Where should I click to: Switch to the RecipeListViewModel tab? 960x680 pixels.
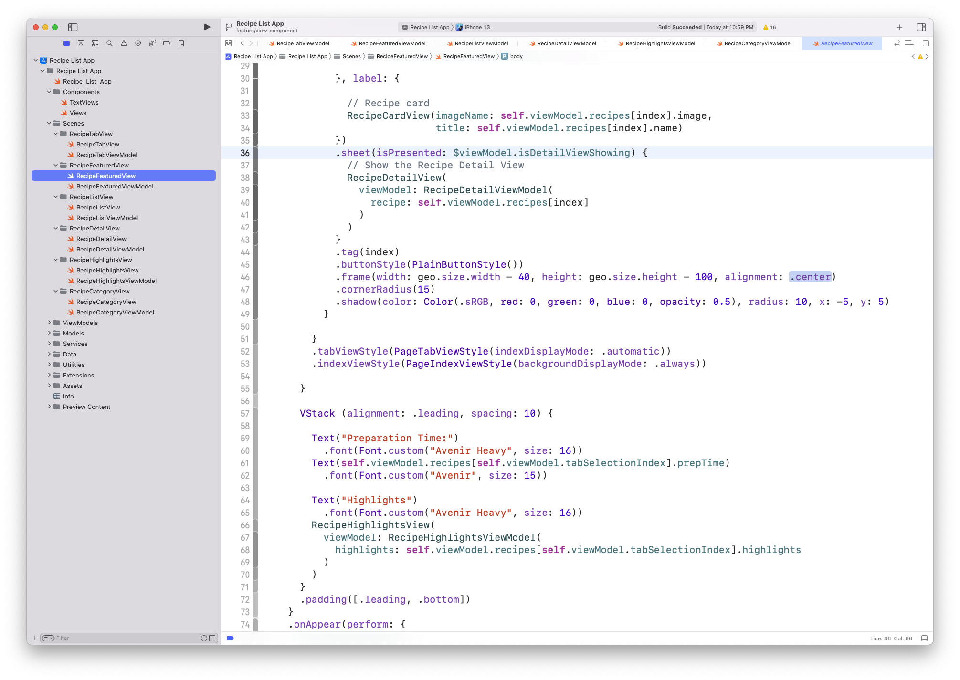pyautogui.click(x=477, y=43)
